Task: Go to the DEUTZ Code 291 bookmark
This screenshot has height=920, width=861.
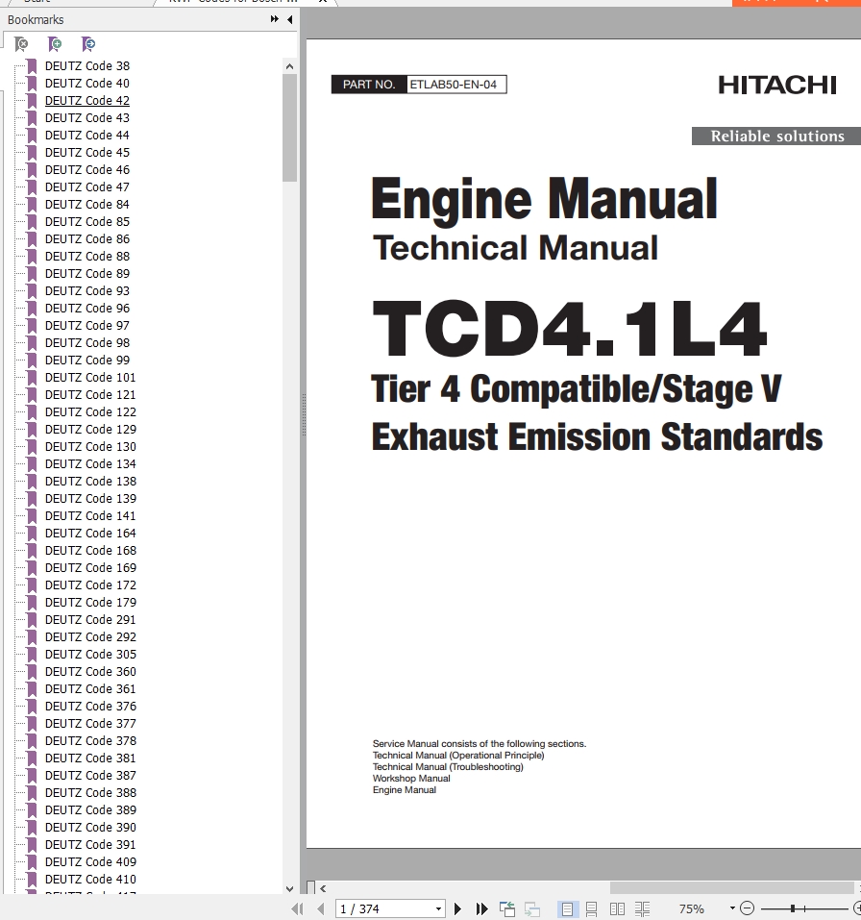Action: 90,620
